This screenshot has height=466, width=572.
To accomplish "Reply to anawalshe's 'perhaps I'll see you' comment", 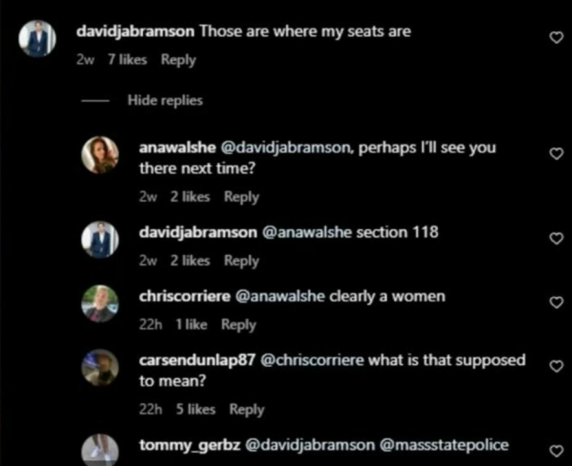I will (x=242, y=197).
